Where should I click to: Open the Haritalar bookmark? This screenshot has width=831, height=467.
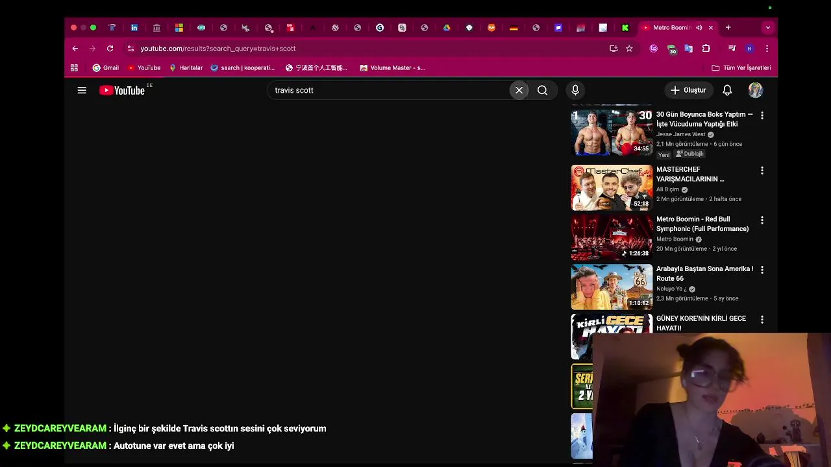(x=186, y=67)
